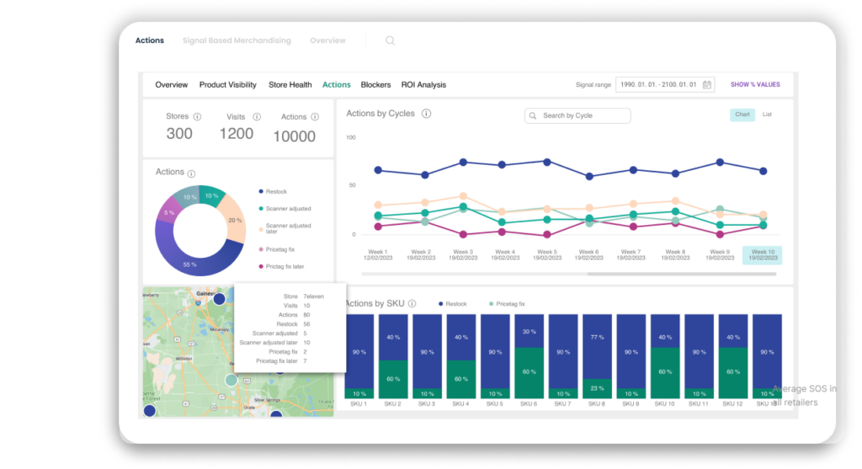862x469 pixels.
Task: Open the ROI Analysis tab
Action: [423, 85]
